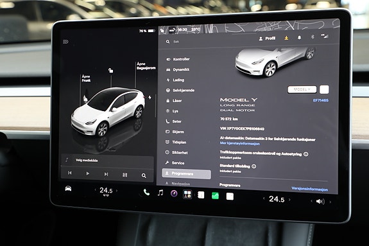Tap the volume speaker icon
Screen dimensions: 369x246
click(x=320, y=201)
